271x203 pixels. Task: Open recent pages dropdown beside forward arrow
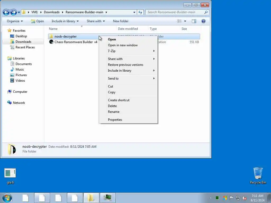(19, 12)
